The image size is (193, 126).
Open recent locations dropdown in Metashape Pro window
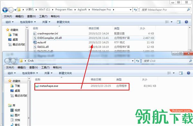tap(15, 10)
